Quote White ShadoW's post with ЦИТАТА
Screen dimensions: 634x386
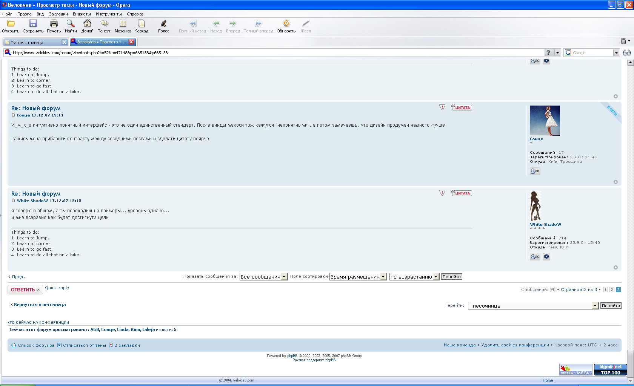click(462, 193)
